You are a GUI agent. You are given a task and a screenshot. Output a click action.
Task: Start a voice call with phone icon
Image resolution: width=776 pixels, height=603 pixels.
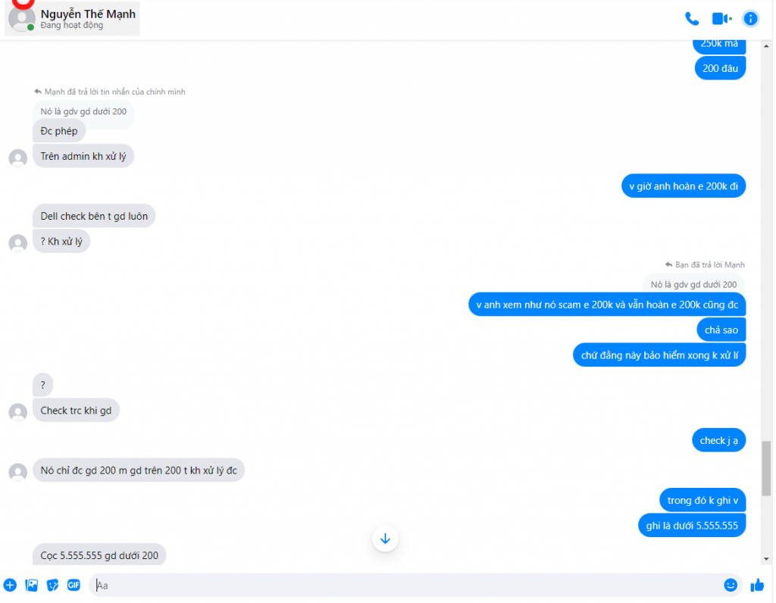pos(691,19)
